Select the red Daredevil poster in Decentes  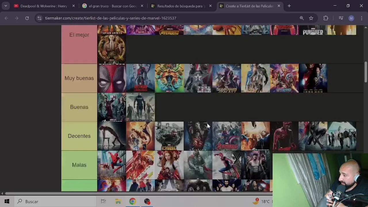pos(284,136)
